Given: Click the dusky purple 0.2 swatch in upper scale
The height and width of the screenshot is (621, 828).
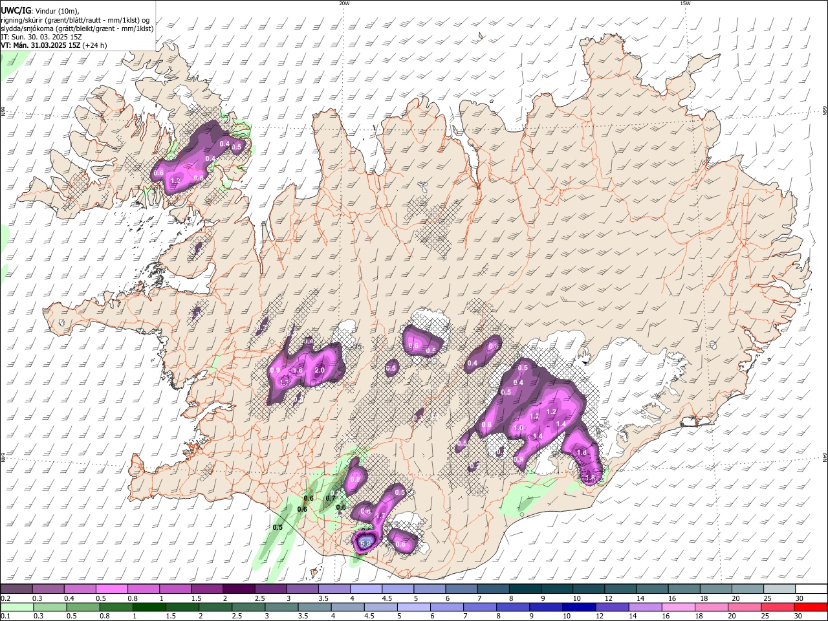Looking at the screenshot, I should coord(16,589).
